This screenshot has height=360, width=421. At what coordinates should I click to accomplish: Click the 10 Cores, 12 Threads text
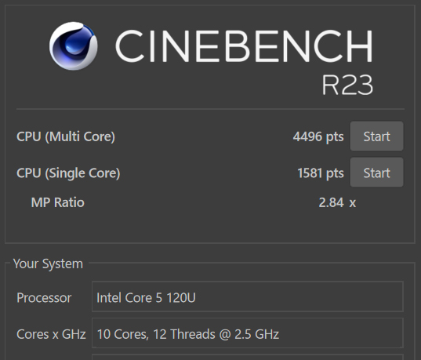coord(156,334)
